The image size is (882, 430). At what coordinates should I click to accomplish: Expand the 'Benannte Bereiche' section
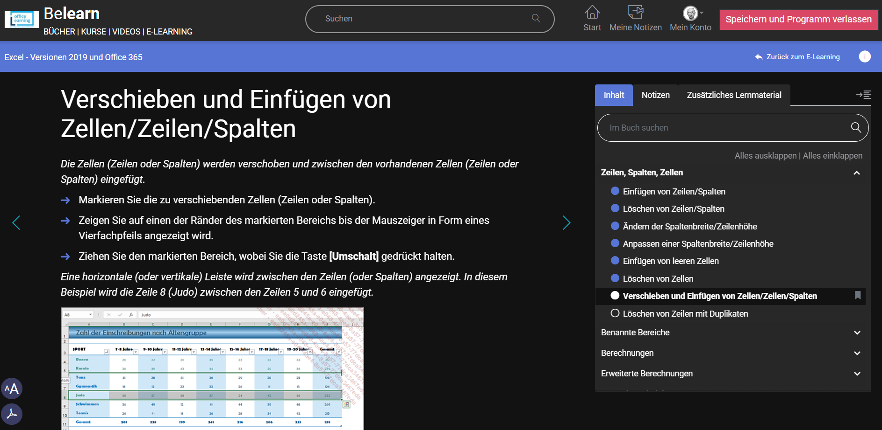(x=856, y=333)
